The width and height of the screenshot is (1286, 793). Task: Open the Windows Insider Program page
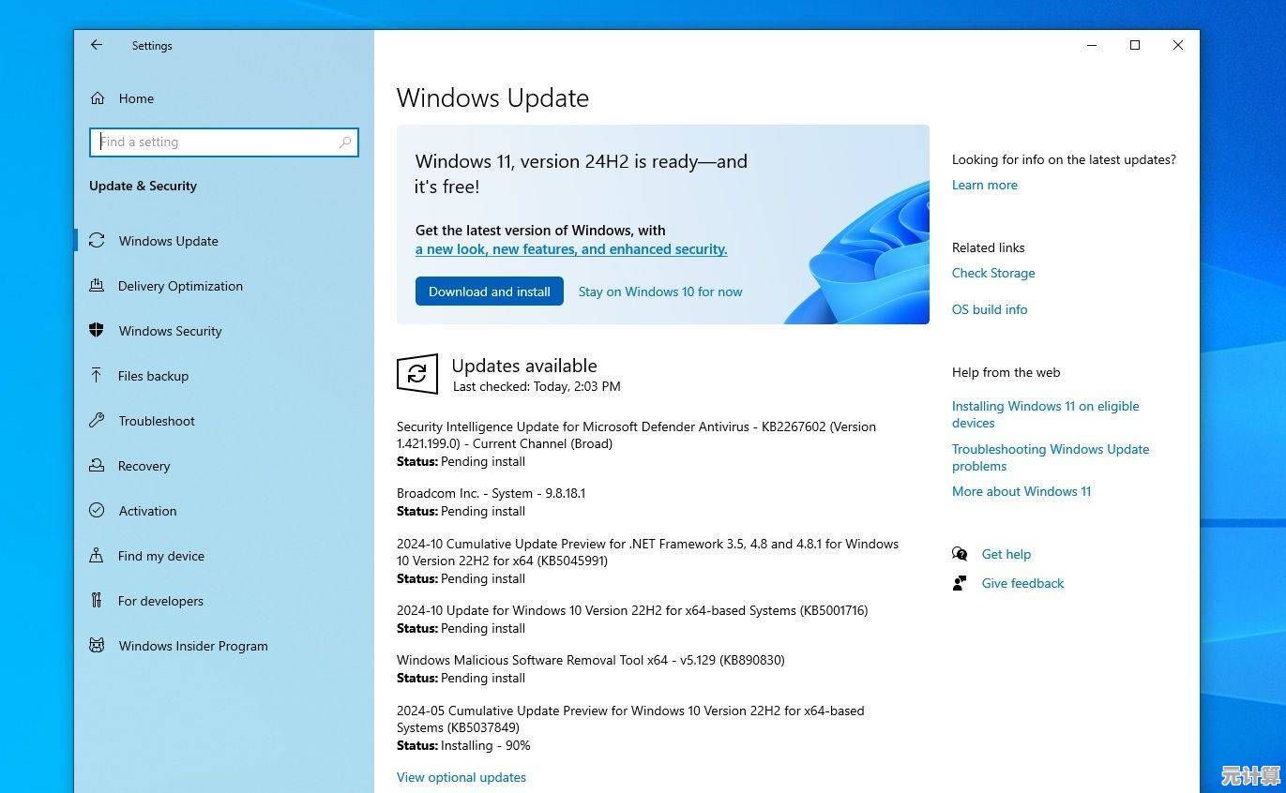coord(192,645)
